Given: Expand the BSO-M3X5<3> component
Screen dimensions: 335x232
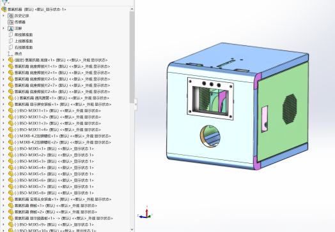Looking at the screenshot, I should (3, 161).
